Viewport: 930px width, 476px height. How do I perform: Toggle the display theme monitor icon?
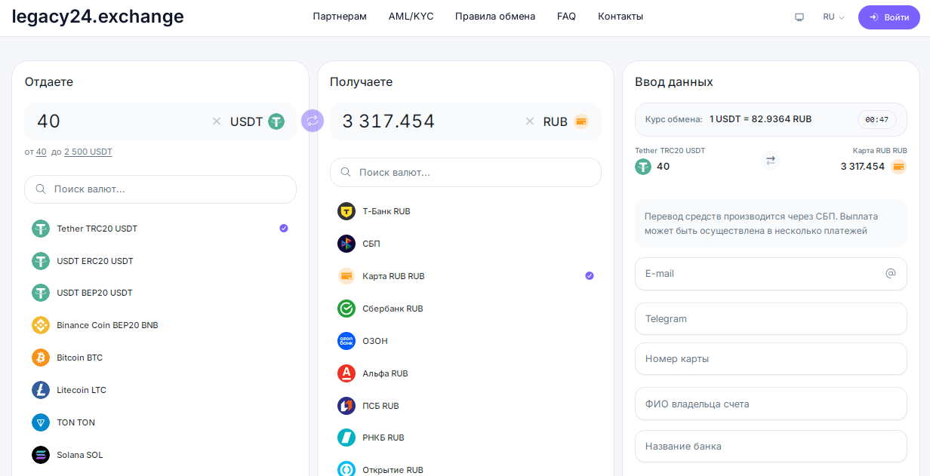pyautogui.click(x=799, y=17)
